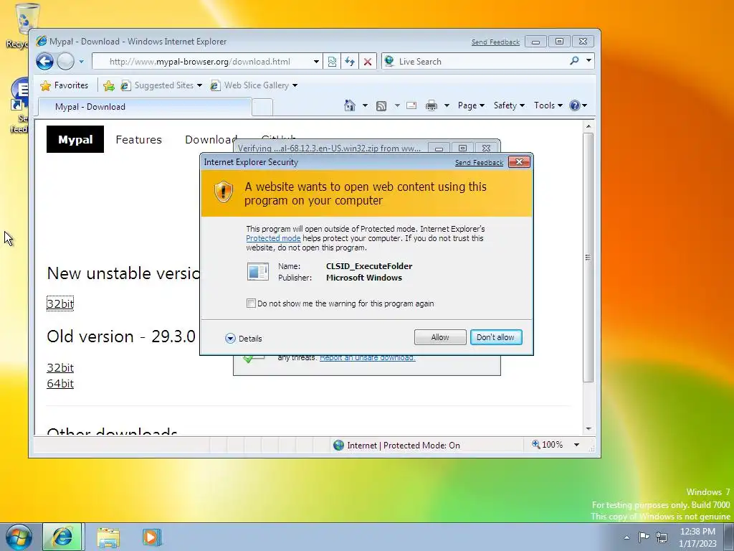The height and width of the screenshot is (551, 734).
Task: Open the Web Slice Gallery dropdown
Action: tap(254, 85)
